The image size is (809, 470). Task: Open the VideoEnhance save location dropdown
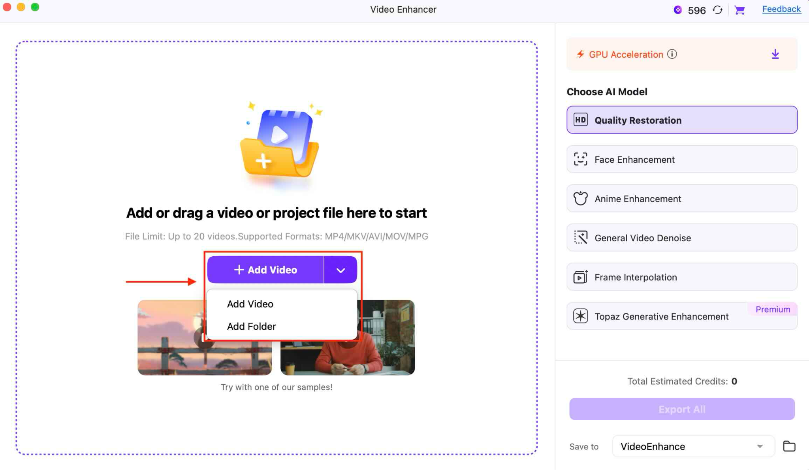tap(693, 446)
